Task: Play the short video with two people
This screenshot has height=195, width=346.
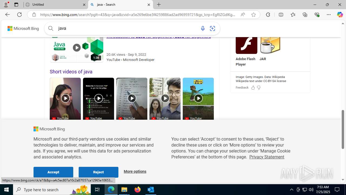Action: pyautogui.click(x=165, y=99)
